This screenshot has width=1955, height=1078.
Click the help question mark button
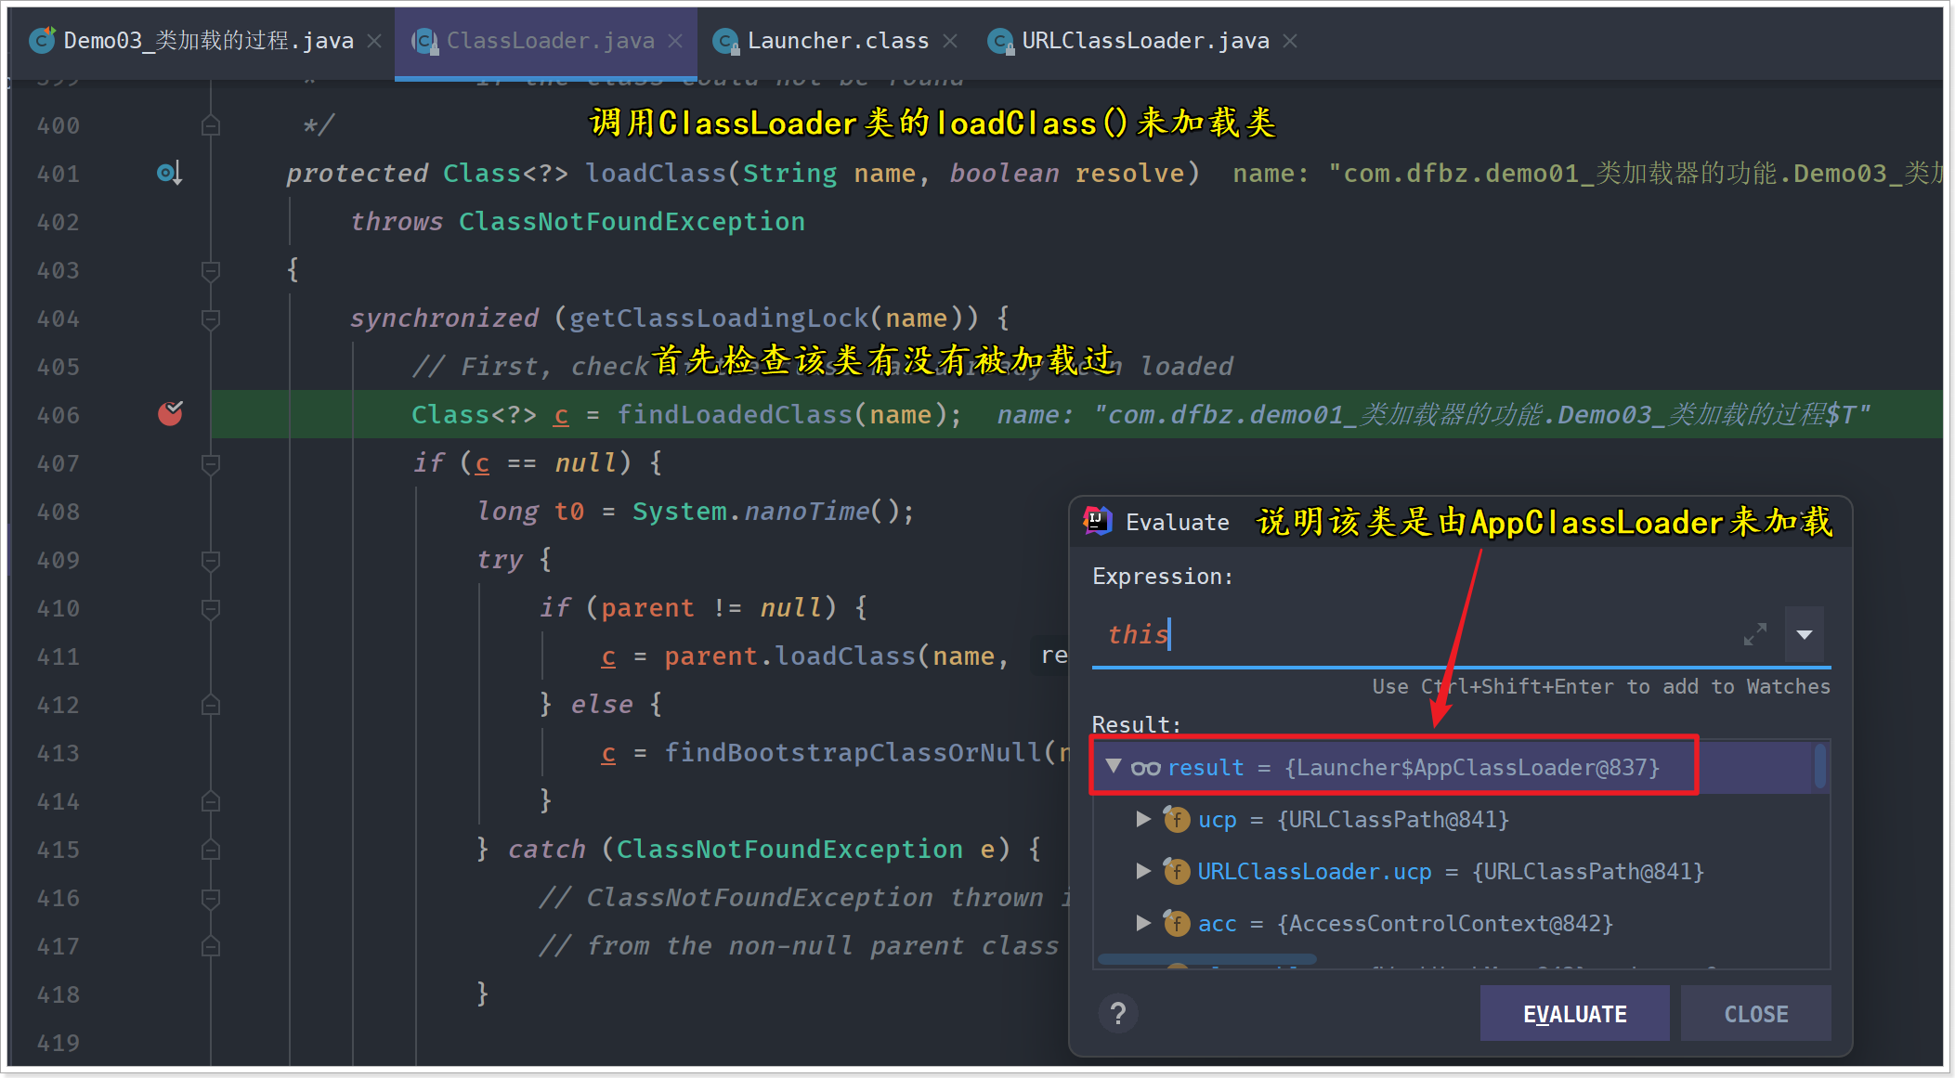coord(1118,1013)
